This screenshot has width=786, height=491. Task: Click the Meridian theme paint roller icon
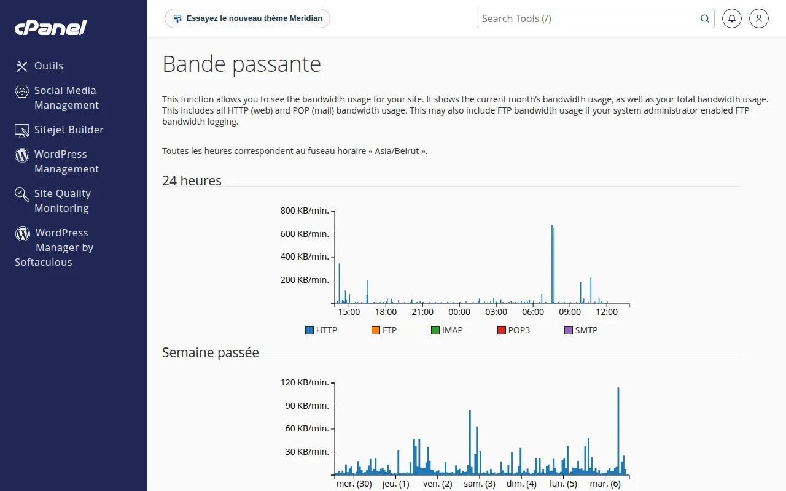click(177, 18)
